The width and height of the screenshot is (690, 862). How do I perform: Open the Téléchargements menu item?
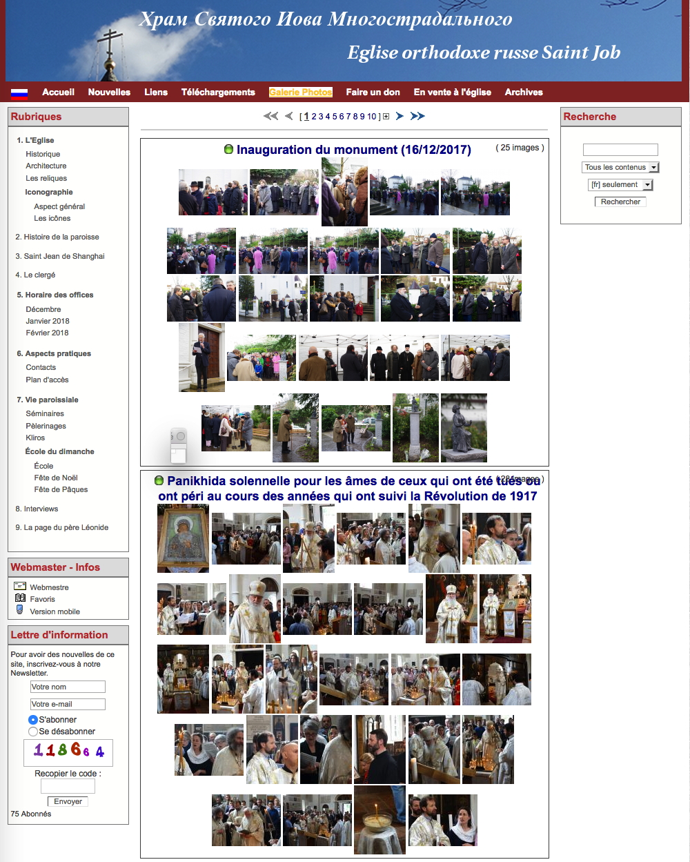point(218,92)
